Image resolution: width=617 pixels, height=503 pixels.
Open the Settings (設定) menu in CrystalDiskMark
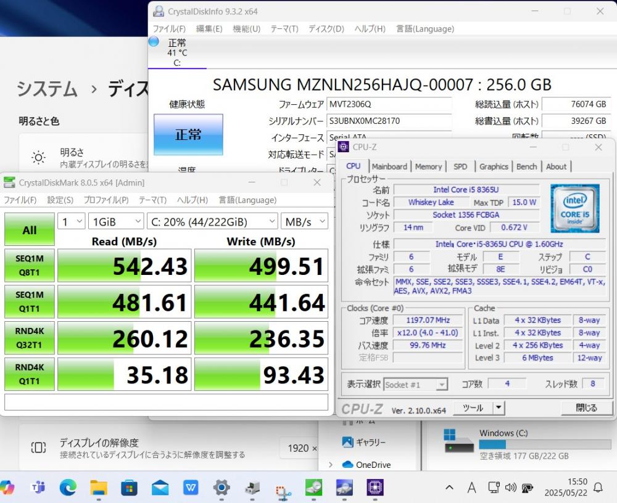click(x=60, y=200)
